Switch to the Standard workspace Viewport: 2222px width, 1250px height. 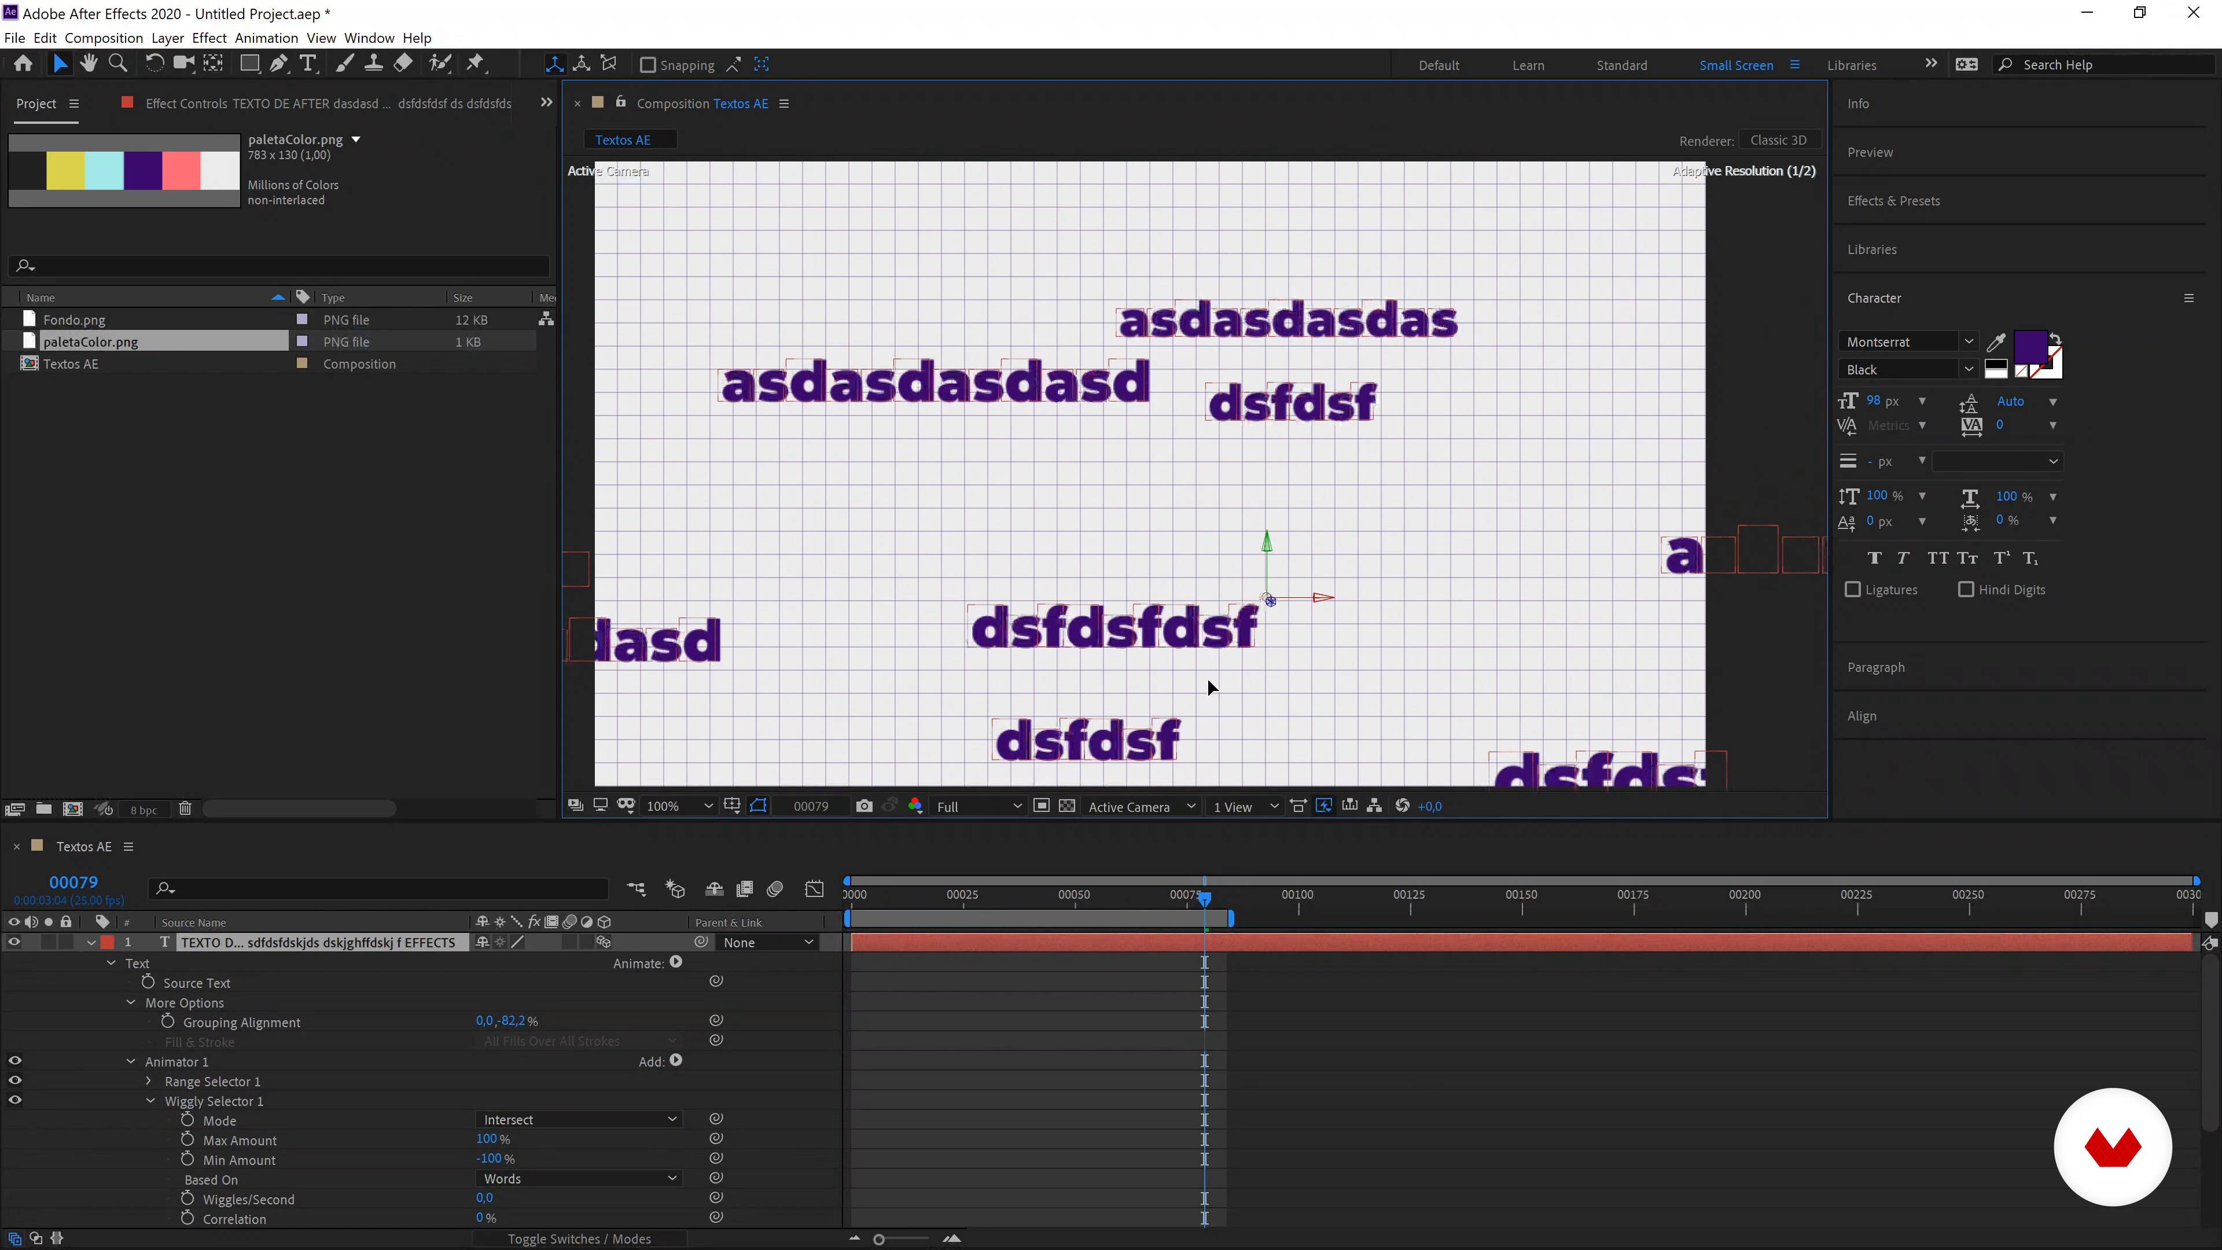click(1621, 65)
